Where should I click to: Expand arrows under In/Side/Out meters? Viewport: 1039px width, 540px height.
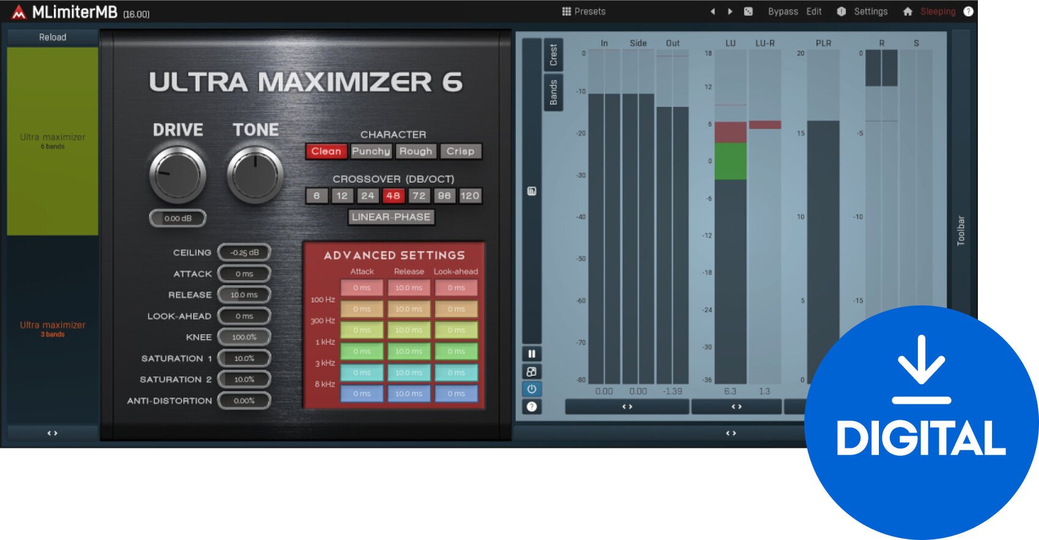coord(627,407)
